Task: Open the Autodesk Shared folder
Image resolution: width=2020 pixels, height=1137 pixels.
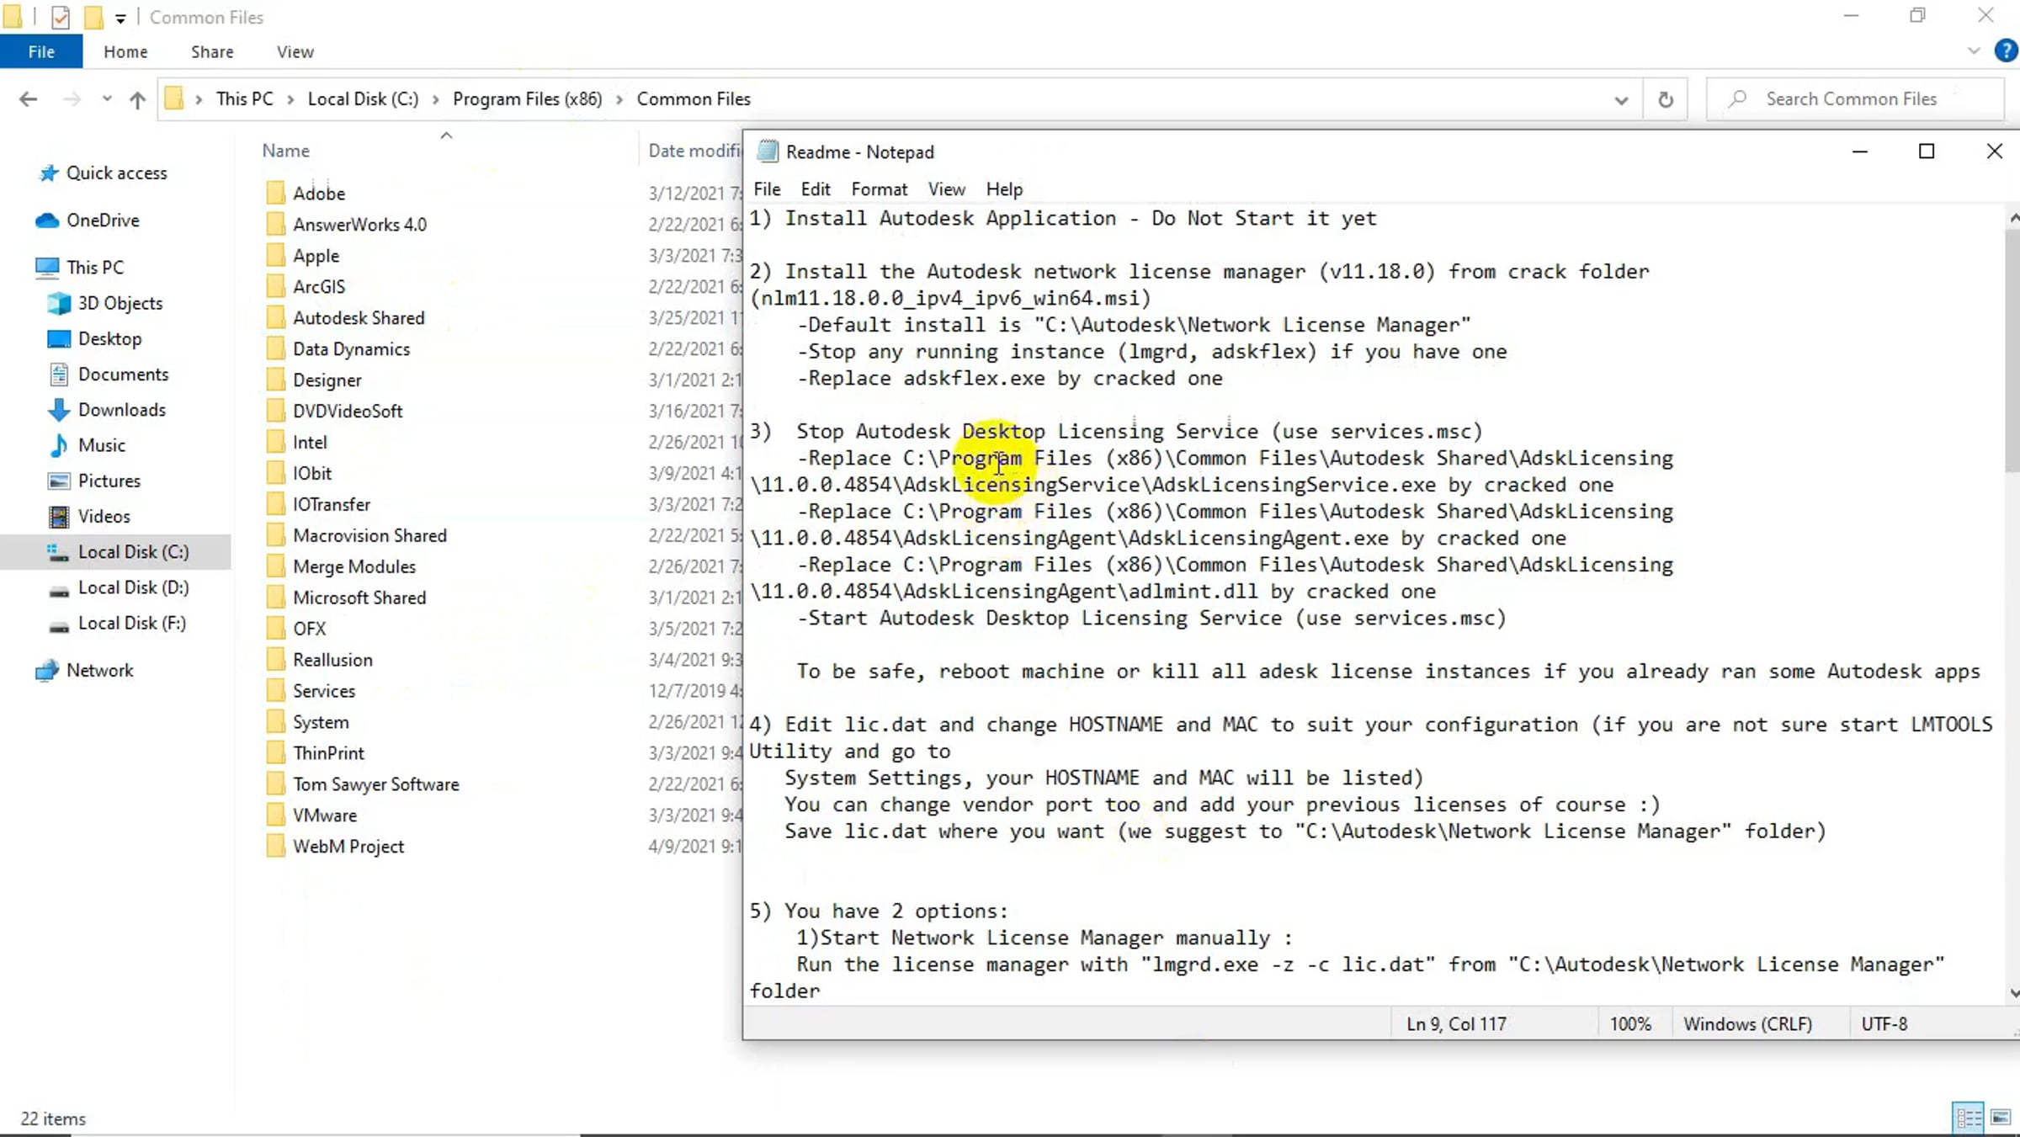Action: click(x=358, y=318)
